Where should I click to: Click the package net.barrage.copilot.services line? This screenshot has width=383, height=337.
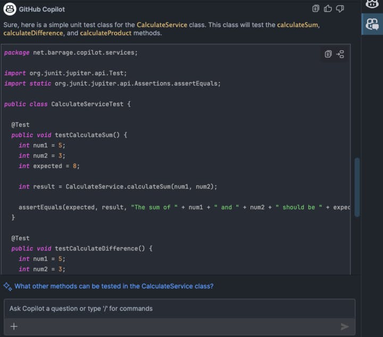71,53
